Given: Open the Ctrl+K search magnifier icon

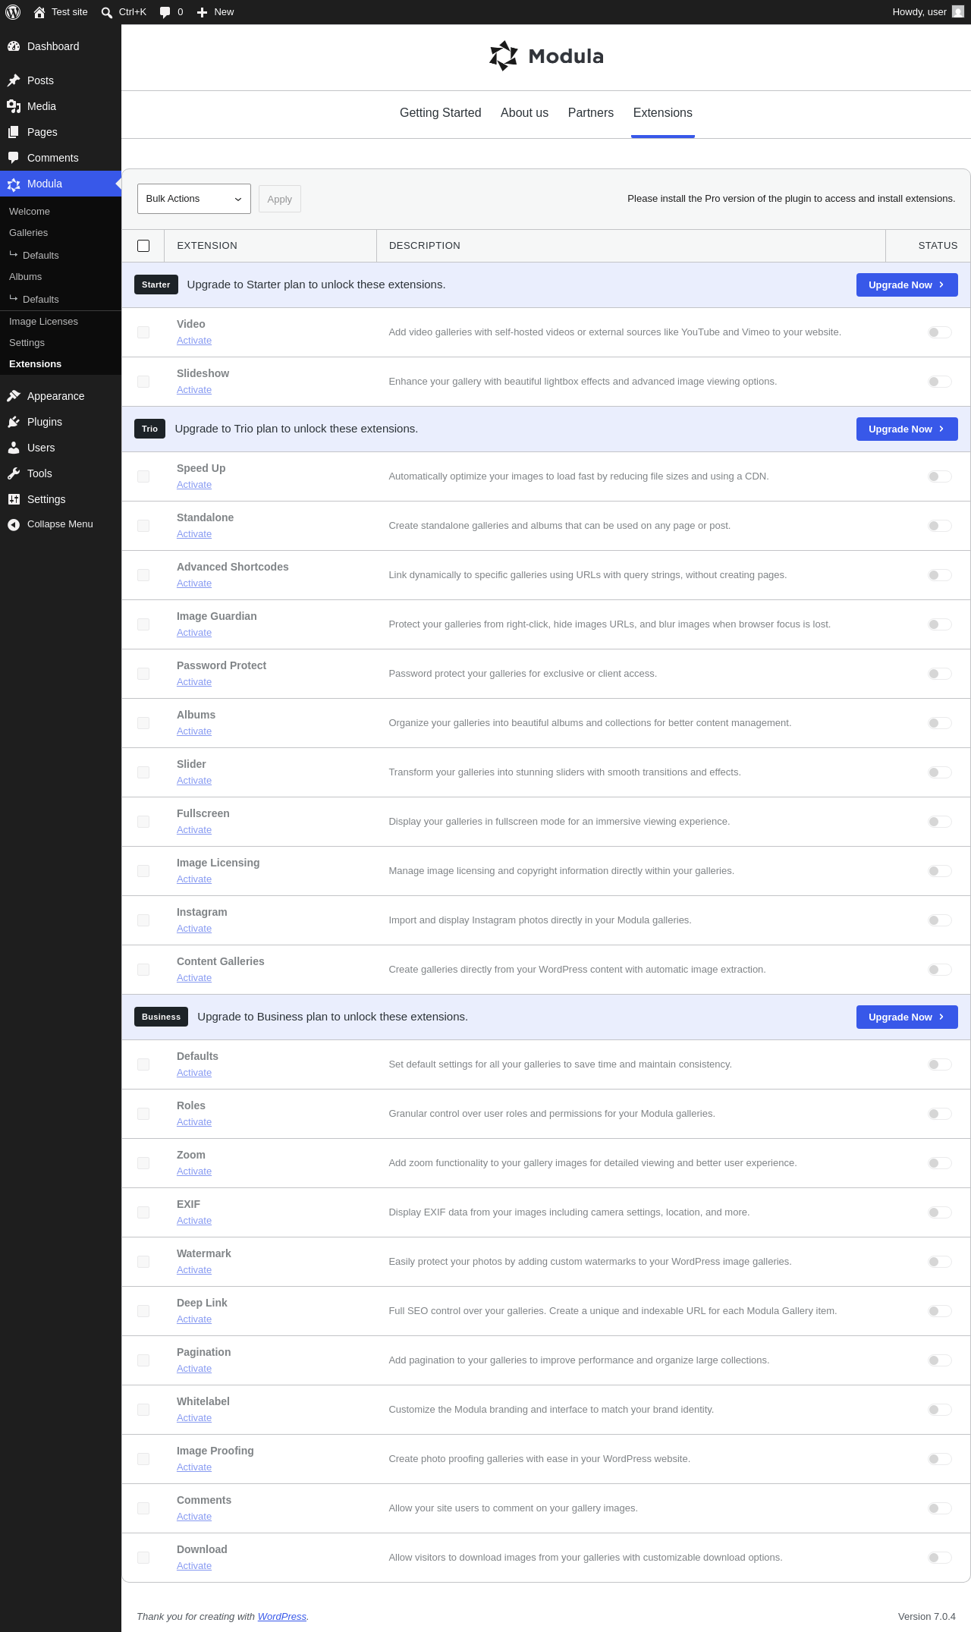Looking at the screenshot, I should 107,12.
